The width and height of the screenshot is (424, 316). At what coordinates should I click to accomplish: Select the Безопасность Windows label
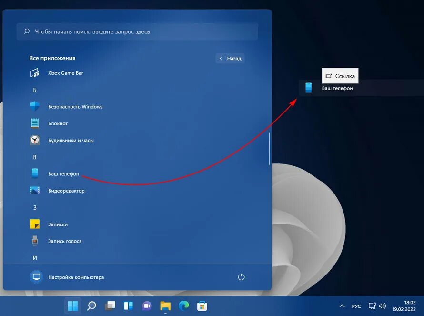75,107
